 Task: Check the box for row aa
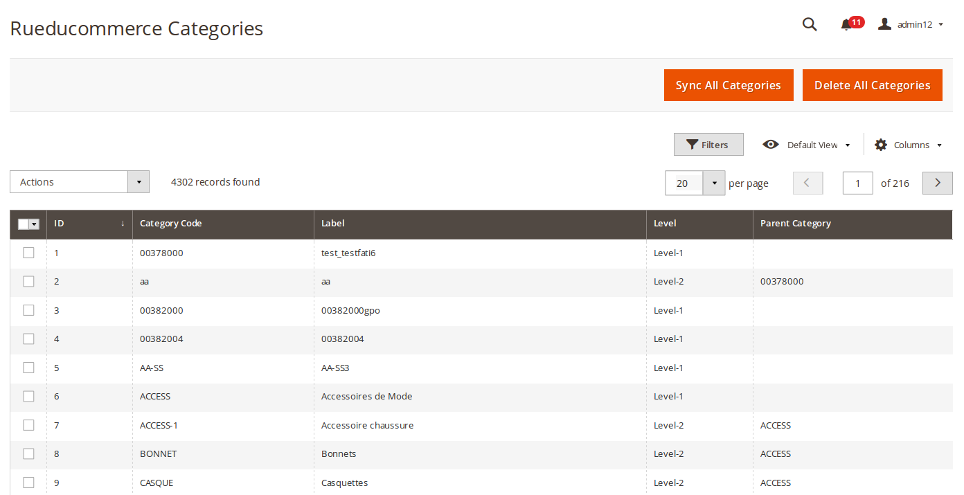[x=28, y=281]
